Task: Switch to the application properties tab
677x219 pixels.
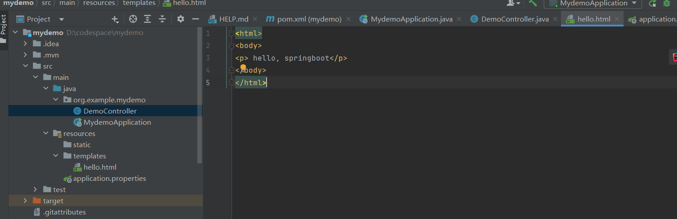Action: tap(652, 19)
